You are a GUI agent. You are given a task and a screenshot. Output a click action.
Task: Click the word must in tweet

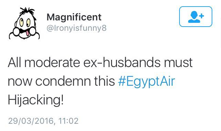point(178,63)
